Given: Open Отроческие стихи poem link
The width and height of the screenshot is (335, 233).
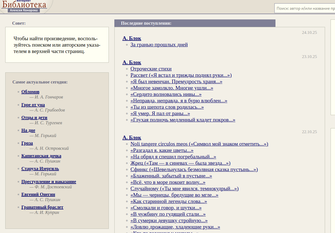Looking at the screenshot, I should pos(151,69).
